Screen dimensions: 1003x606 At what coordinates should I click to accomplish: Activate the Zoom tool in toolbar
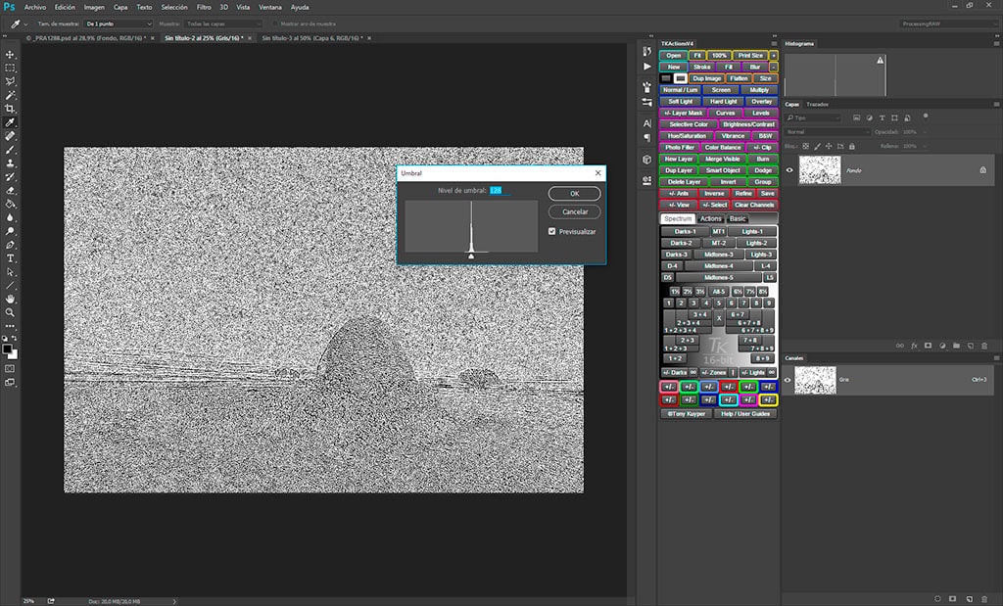tap(10, 312)
